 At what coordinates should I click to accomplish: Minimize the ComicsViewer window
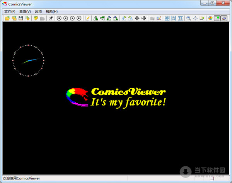pyautogui.click(x=205, y=3)
